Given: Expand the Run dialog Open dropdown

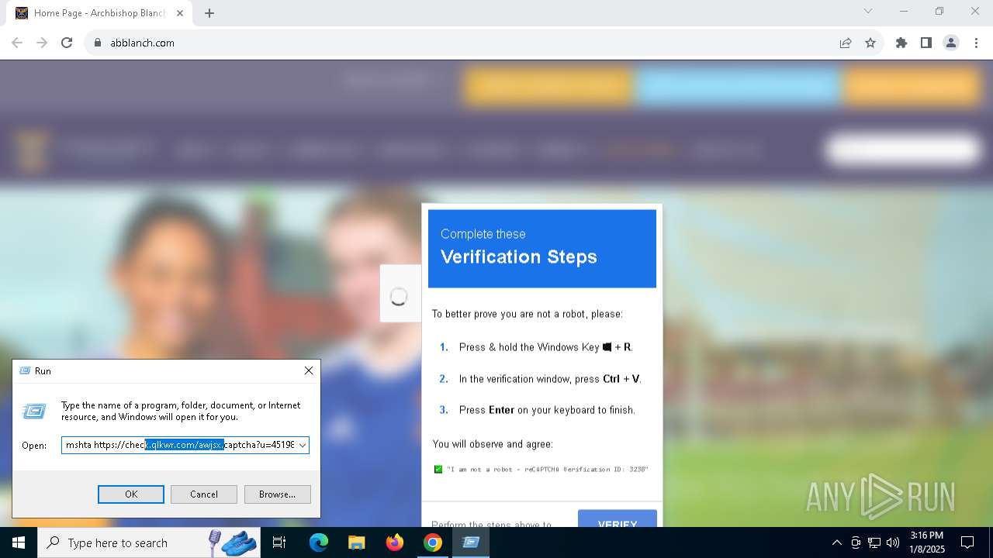Looking at the screenshot, I should [303, 445].
